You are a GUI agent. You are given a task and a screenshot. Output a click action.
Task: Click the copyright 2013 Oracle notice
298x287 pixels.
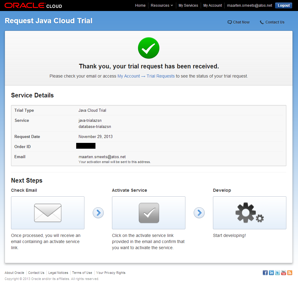coord(52,279)
